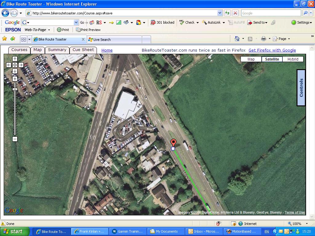Switch map view to Satellite
Viewport: 315px width, 236px height.
(272, 59)
